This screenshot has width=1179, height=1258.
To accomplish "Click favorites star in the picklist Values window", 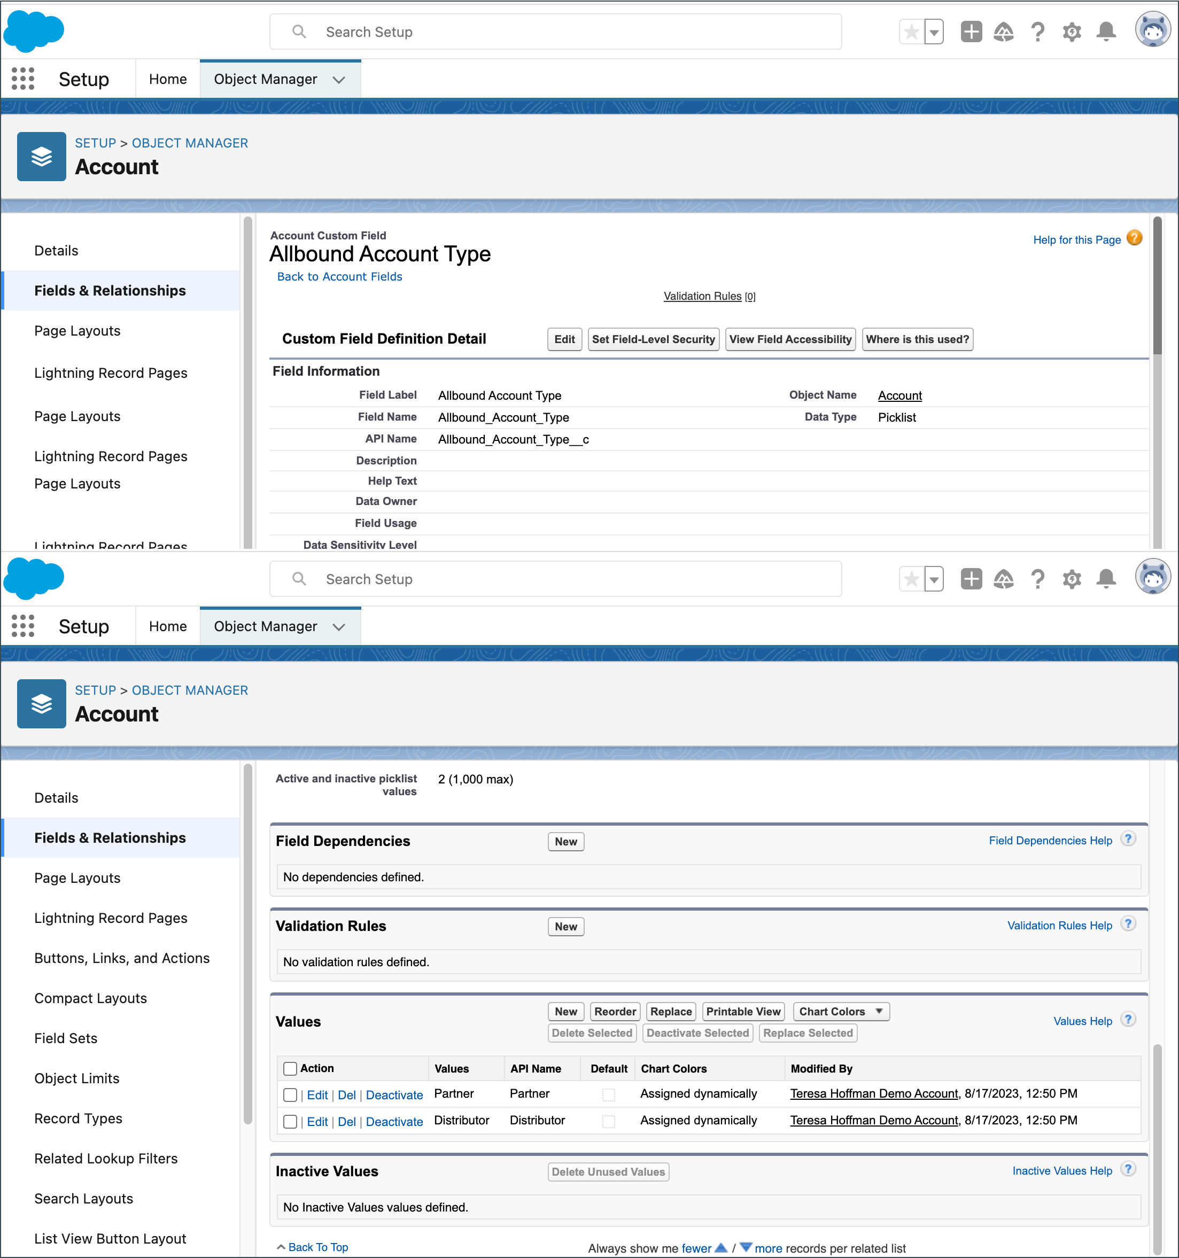I will coord(911,579).
